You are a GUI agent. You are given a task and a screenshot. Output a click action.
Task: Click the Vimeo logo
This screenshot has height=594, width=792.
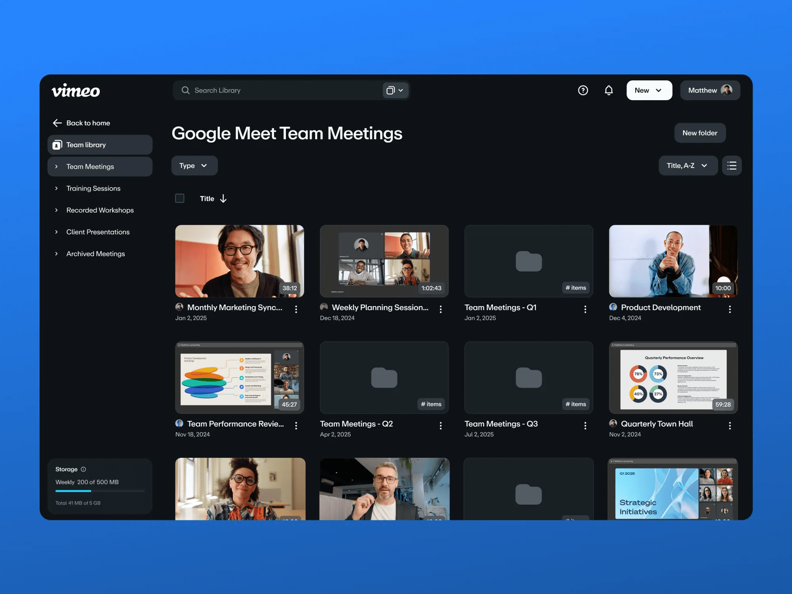[x=75, y=90]
